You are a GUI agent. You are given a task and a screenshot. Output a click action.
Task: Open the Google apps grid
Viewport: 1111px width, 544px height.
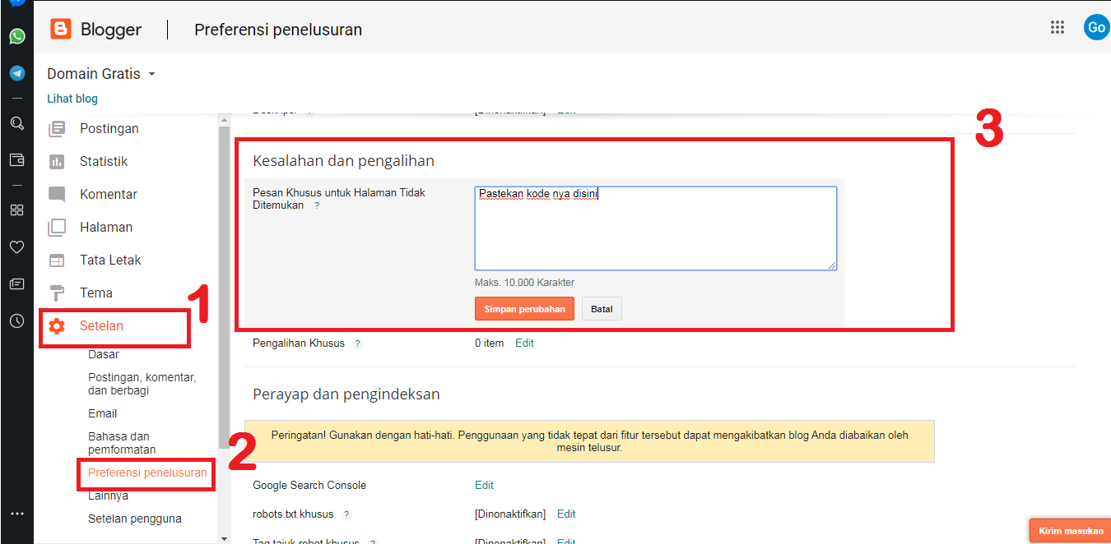click(1058, 27)
